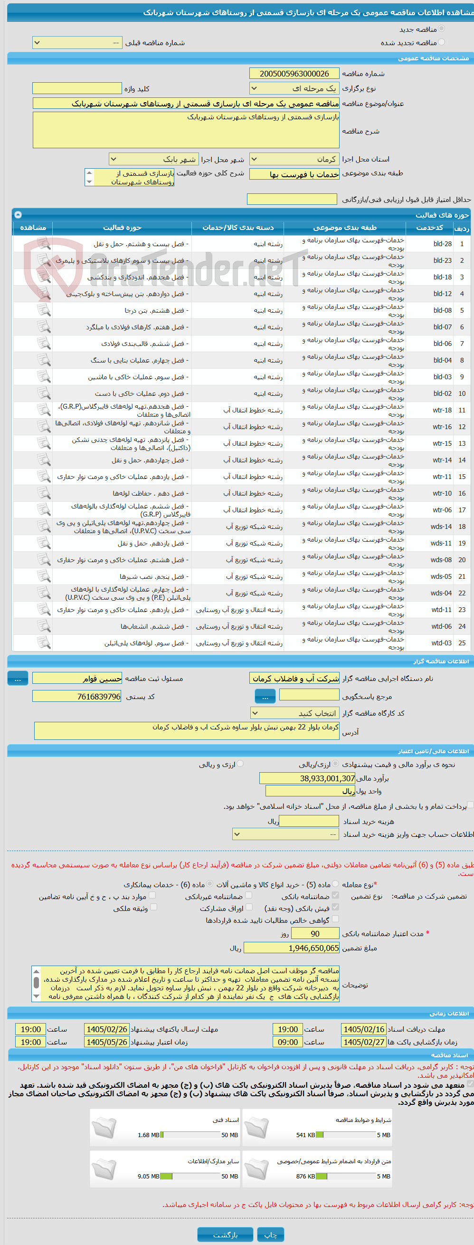Open view icon for row wtr-16
Viewport: 474px width, 1245px height.
[44, 427]
